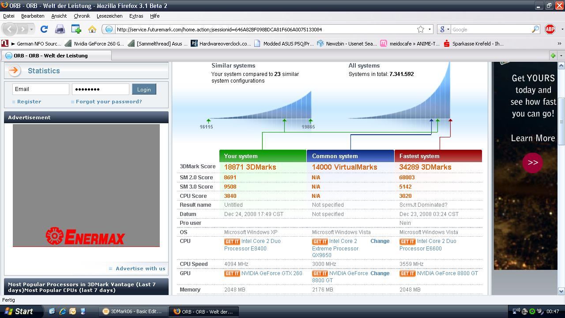Click the Email input field
Image resolution: width=565 pixels, height=318 pixels.
click(x=41, y=89)
